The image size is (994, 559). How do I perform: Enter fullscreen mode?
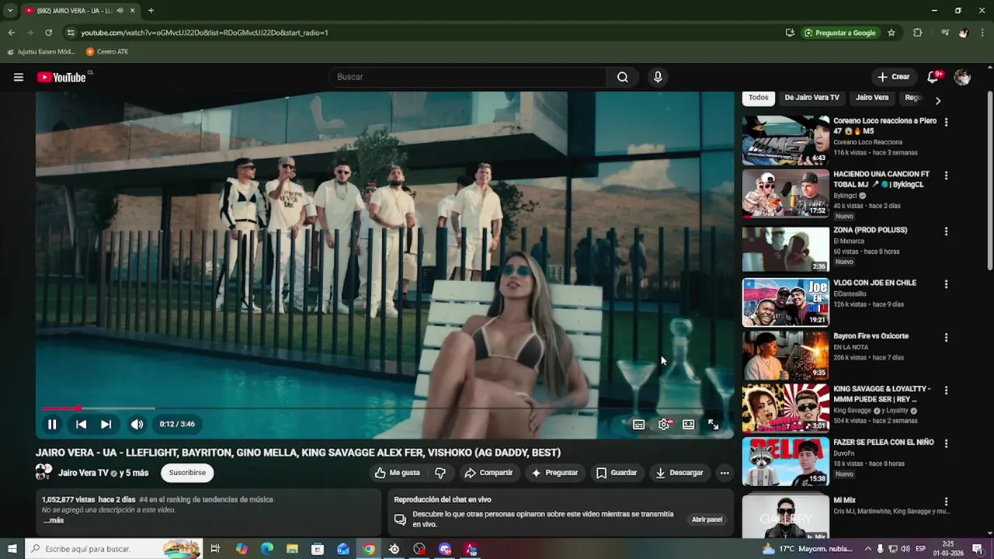713,425
